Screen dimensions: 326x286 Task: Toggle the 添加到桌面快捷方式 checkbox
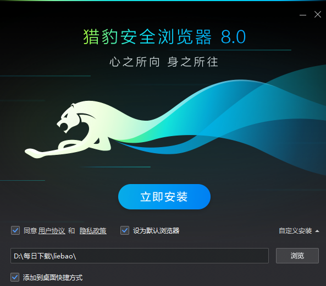coord(15,277)
